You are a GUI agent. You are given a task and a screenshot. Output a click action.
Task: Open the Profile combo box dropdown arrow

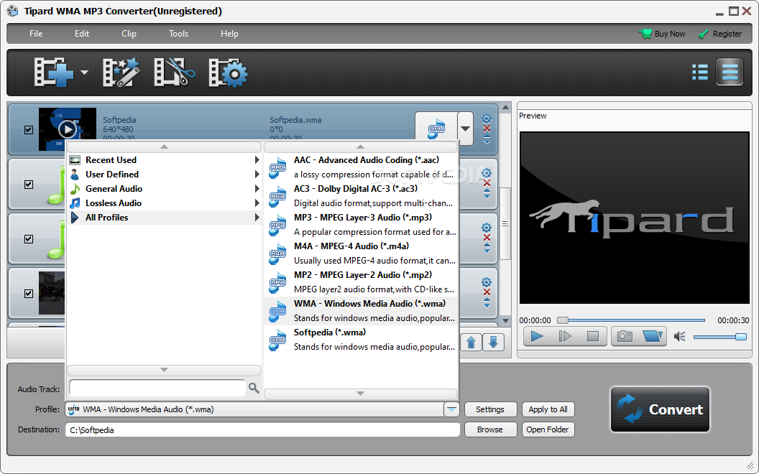click(x=451, y=409)
